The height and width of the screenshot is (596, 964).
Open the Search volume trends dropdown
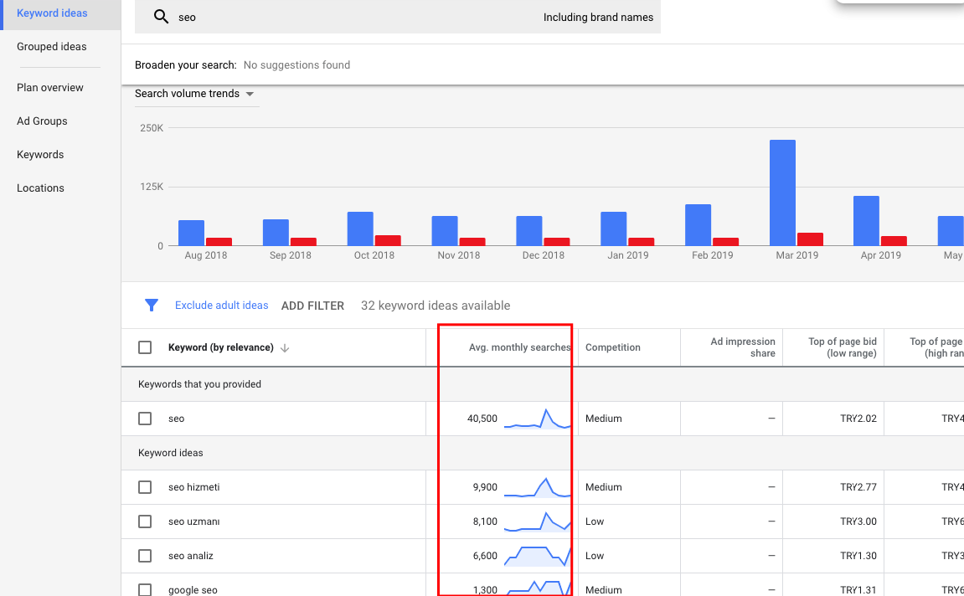pyautogui.click(x=195, y=94)
